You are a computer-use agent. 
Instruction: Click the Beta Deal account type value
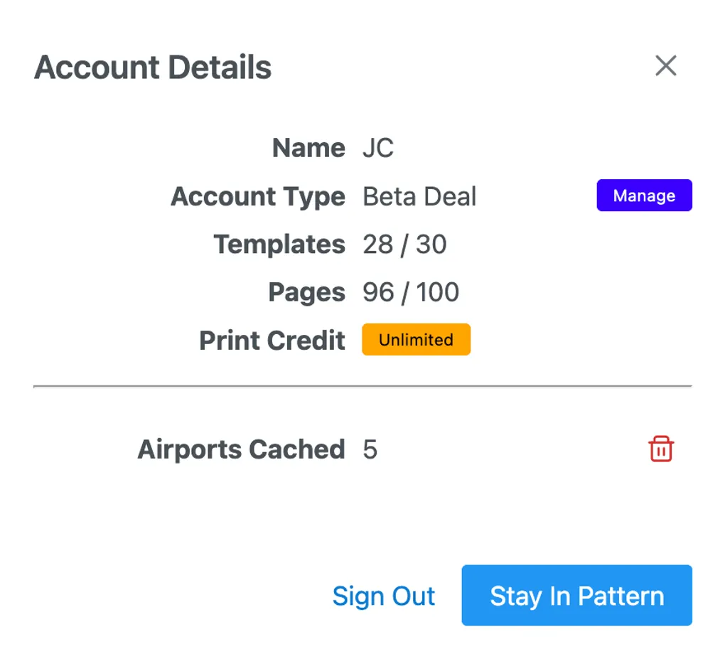point(419,196)
